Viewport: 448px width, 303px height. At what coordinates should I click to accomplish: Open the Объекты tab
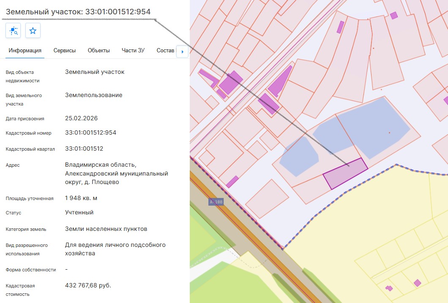coord(98,51)
